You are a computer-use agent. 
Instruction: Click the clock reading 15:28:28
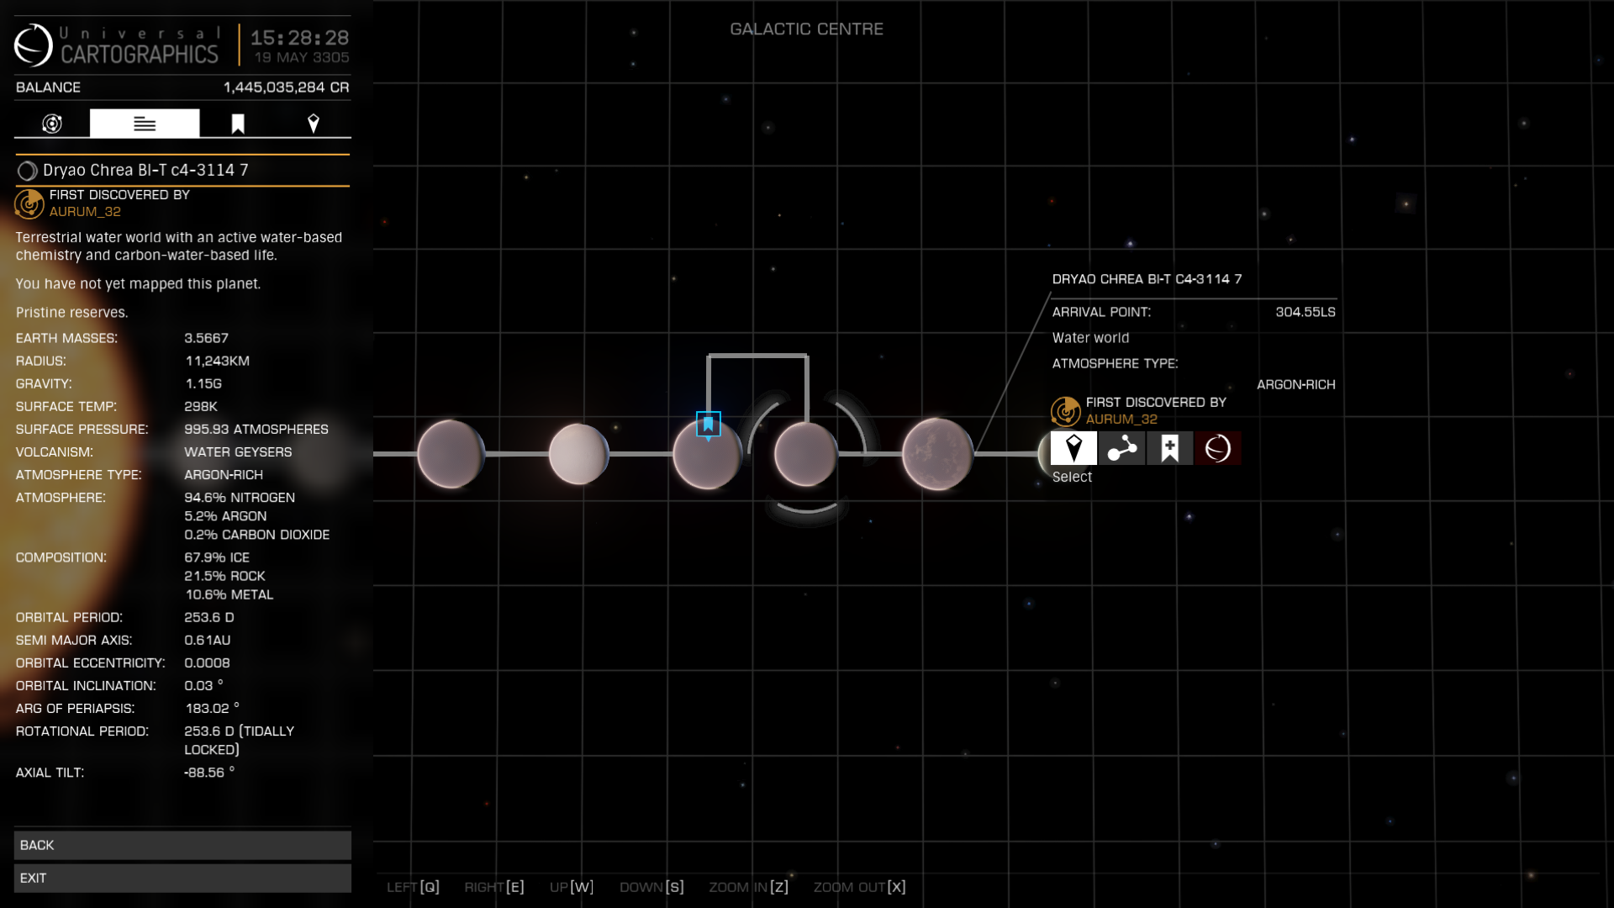coord(299,38)
